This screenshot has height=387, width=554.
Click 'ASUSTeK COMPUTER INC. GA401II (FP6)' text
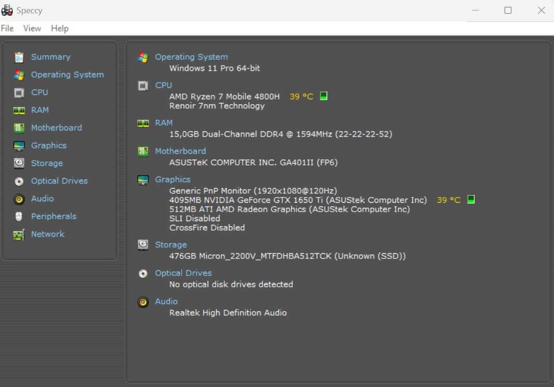[x=253, y=162]
